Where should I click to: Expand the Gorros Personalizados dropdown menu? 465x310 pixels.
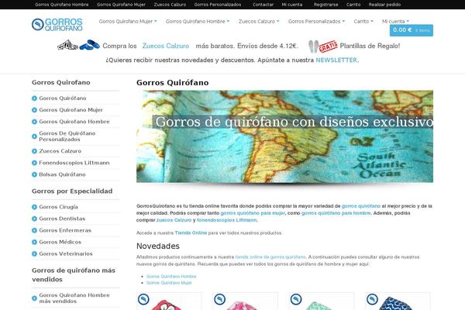click(316, 22)
